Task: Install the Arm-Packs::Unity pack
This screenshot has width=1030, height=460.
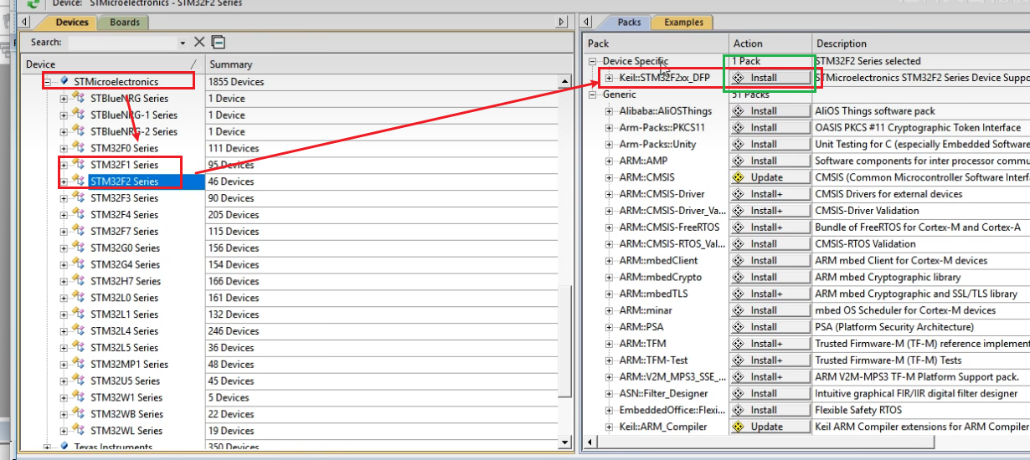Action: tap(770, 144)
